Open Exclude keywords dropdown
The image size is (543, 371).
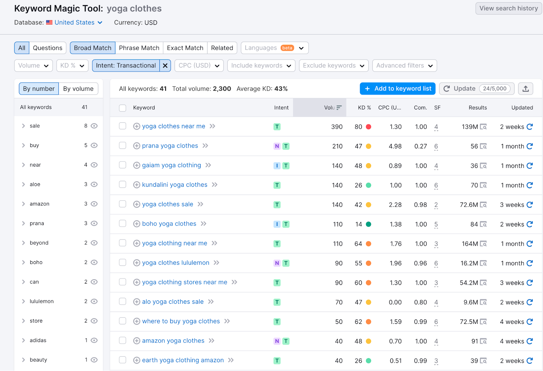[x=334, y=66]
